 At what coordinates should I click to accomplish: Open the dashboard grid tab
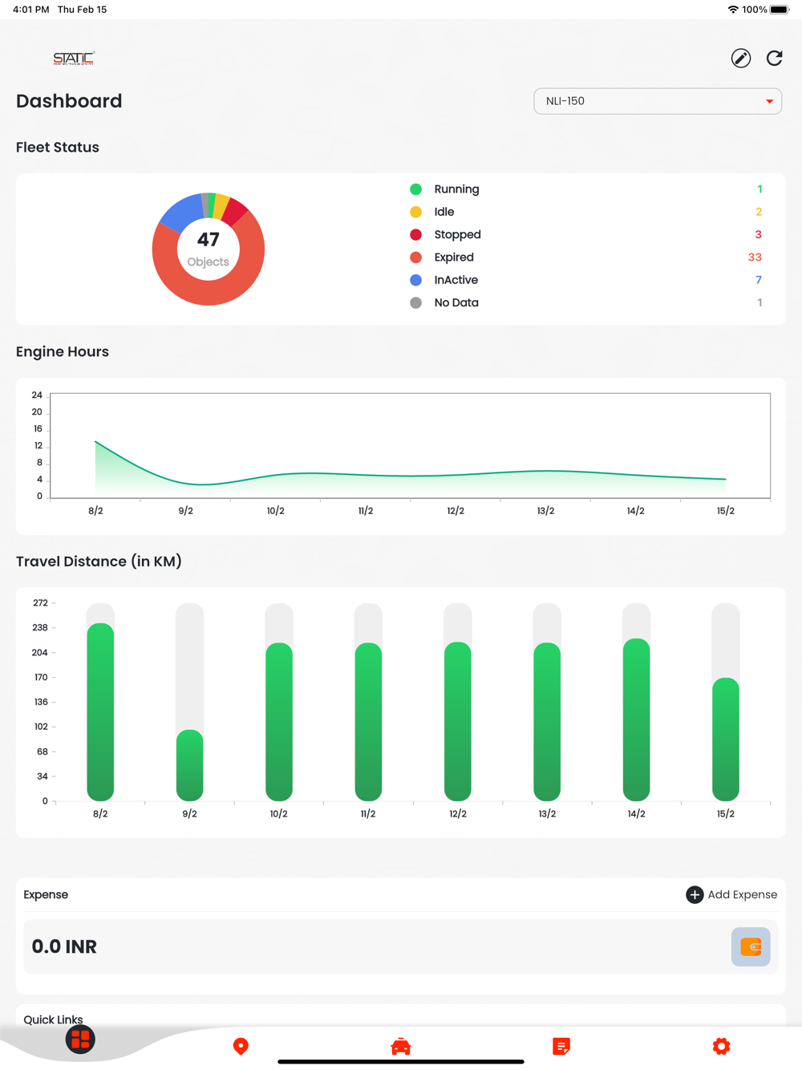coord(80,1040)
